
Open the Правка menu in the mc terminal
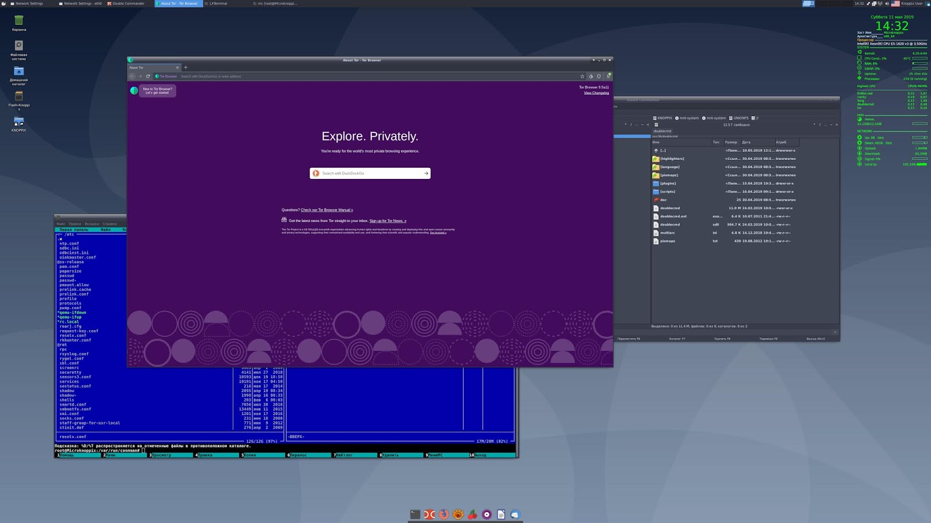click(x=74, y=224)
